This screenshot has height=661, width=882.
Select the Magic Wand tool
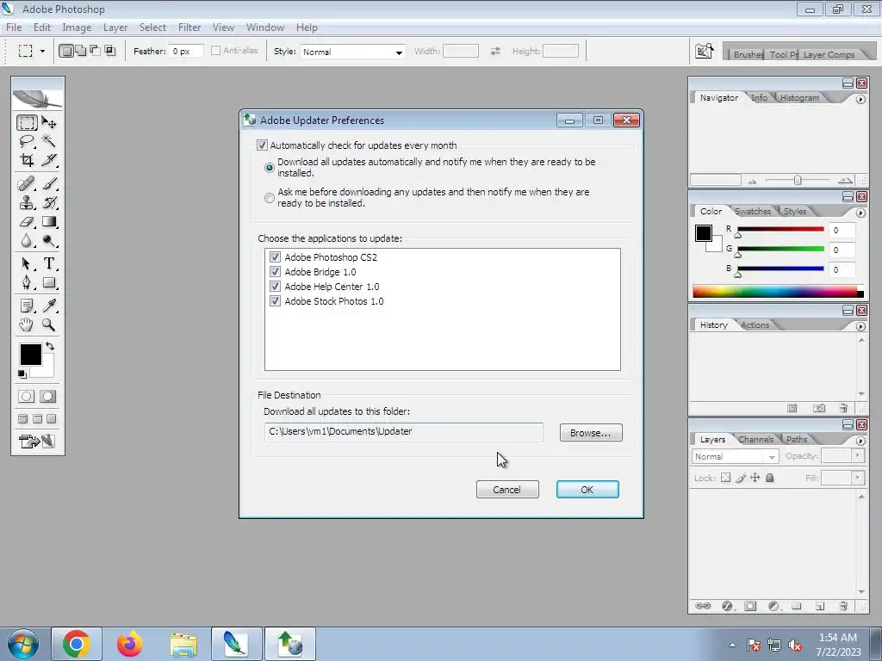pos(49,141)
